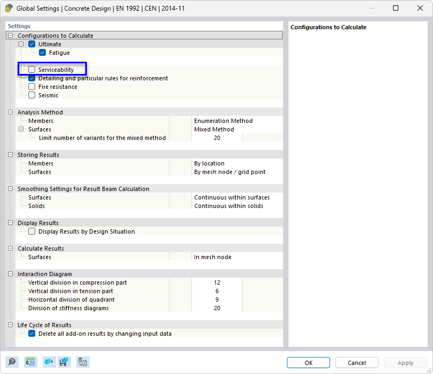
Task: Open Units and Decimal Places settings
Action: pyautogui.click(x=30, y=362)
